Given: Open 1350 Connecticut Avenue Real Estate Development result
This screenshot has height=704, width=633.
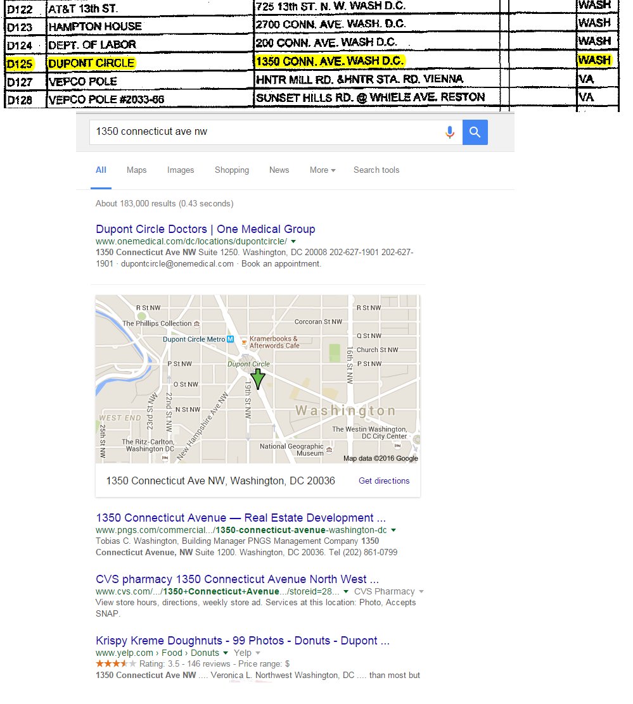Looking at the screenshot, I should (241, 518).
